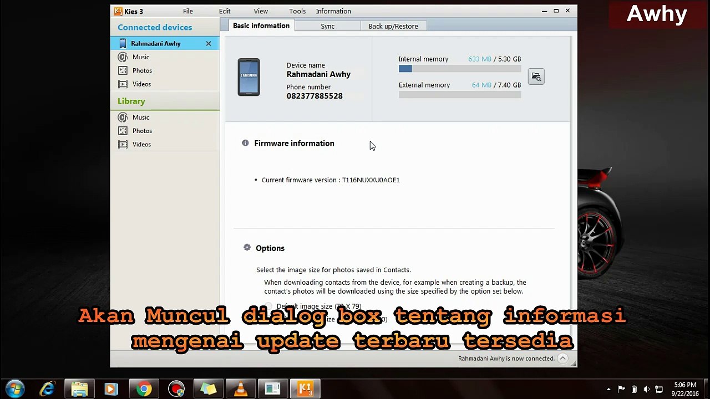Image resolution: width=710 pixels, height=399 pixels.
Task: Open Sticky Notes from the taskbar
Action: (x=209, y=389)
